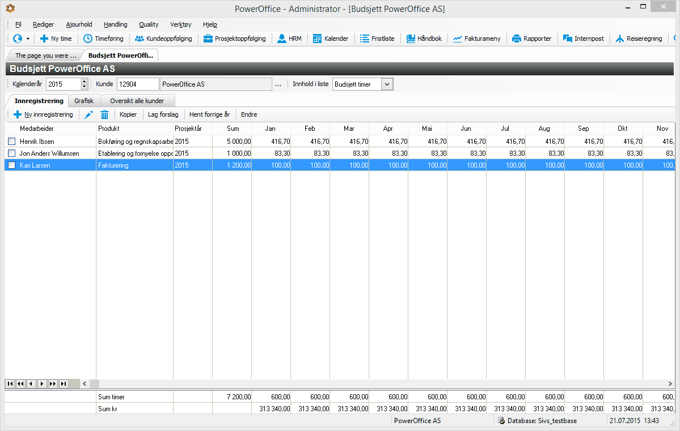Click the horizontal scrollbar right arrow
Image resolution: width=680 pixels, height=431 pixels.
670,384
